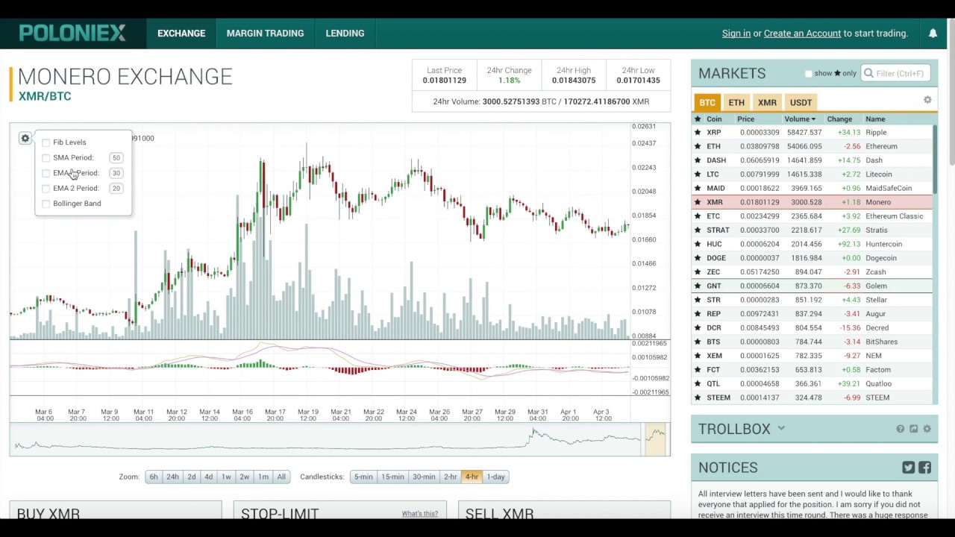The height and width of the screenshot is (537, 955).
Task: Star the DASH market row
Action: coord(698,160)
